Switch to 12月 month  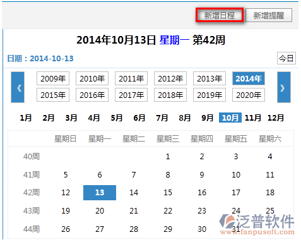click(276, 118)
